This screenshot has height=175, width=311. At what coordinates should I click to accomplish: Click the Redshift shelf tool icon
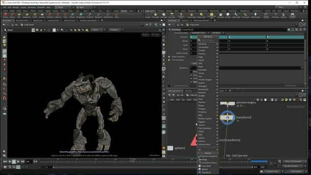coord(5,15)
